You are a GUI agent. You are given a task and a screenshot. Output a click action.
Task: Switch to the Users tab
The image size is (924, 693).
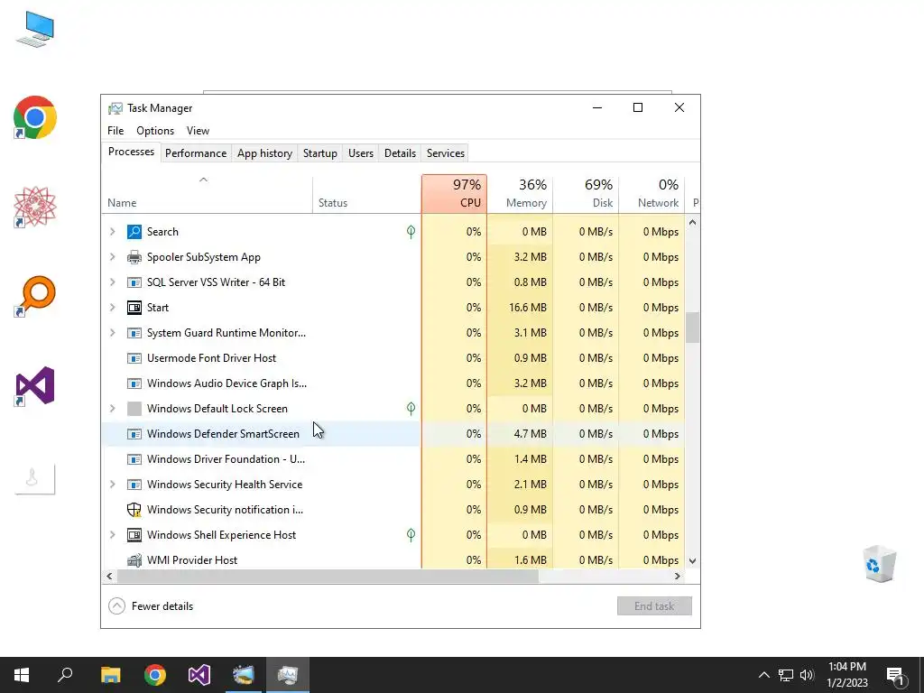[361, 153]
